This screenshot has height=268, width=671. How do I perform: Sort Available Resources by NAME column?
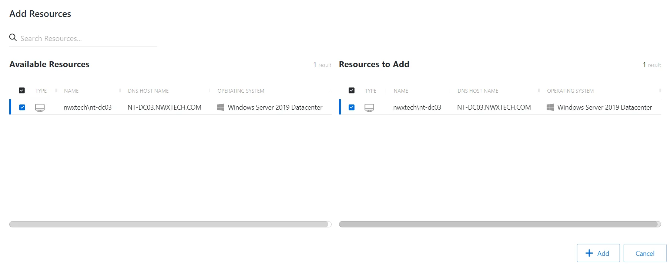pos(71,91)
